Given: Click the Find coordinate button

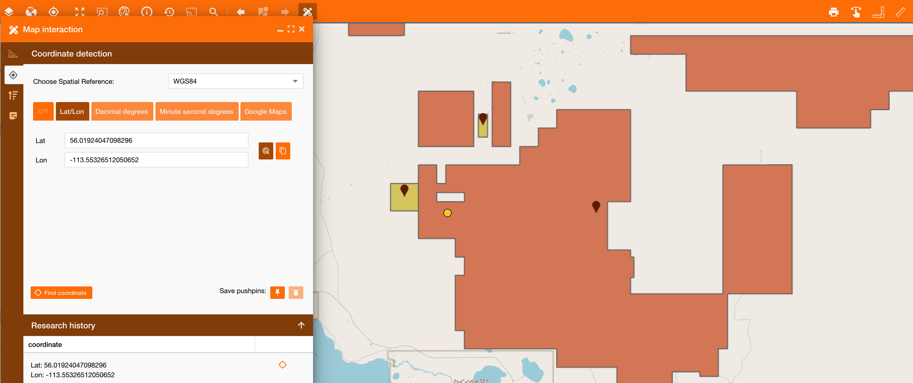Looking at the screenshot, I should (61, 292).
